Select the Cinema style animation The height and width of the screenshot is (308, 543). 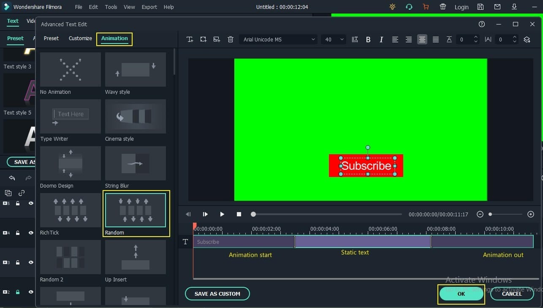136,116
